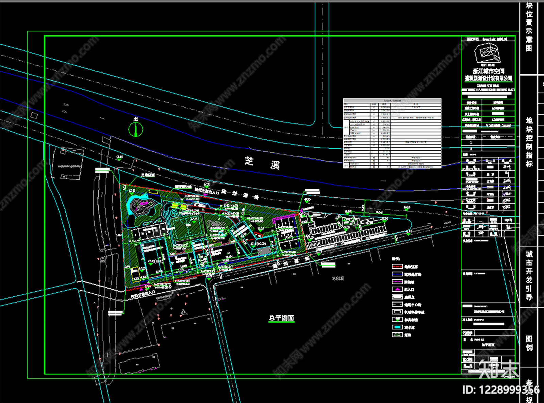
Task: Select the green dotted greenery legend symbol
Action: click(397, 335)
